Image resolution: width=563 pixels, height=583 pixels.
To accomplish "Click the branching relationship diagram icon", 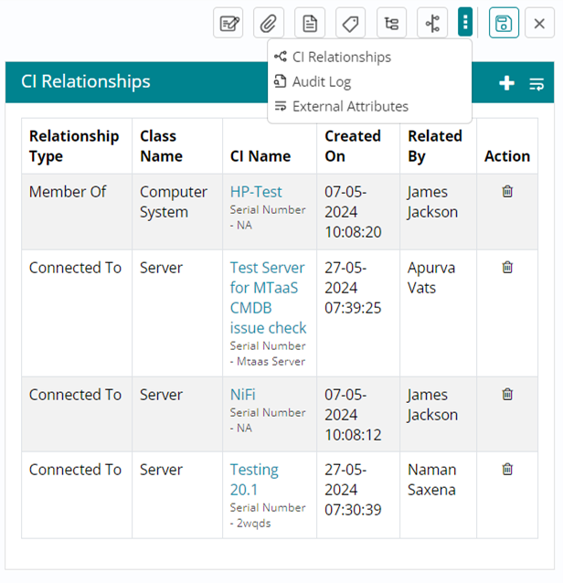I will click(431, 24).
